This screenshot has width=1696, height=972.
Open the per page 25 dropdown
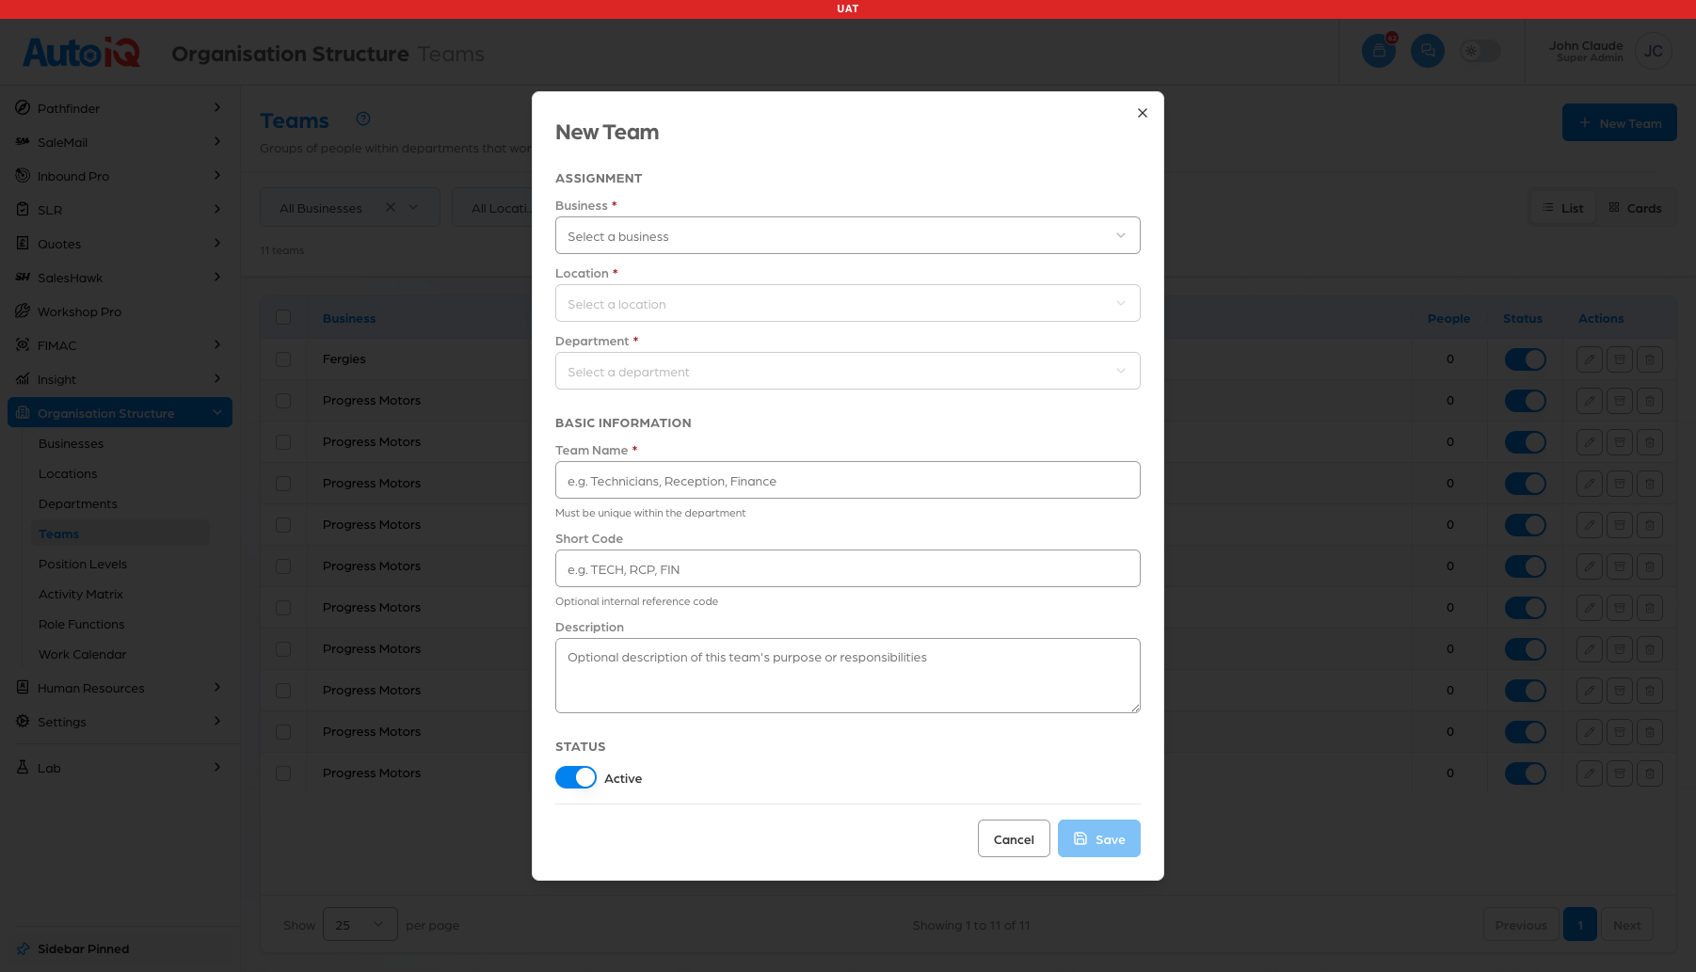pyautogui.click(x=360, y=925)
